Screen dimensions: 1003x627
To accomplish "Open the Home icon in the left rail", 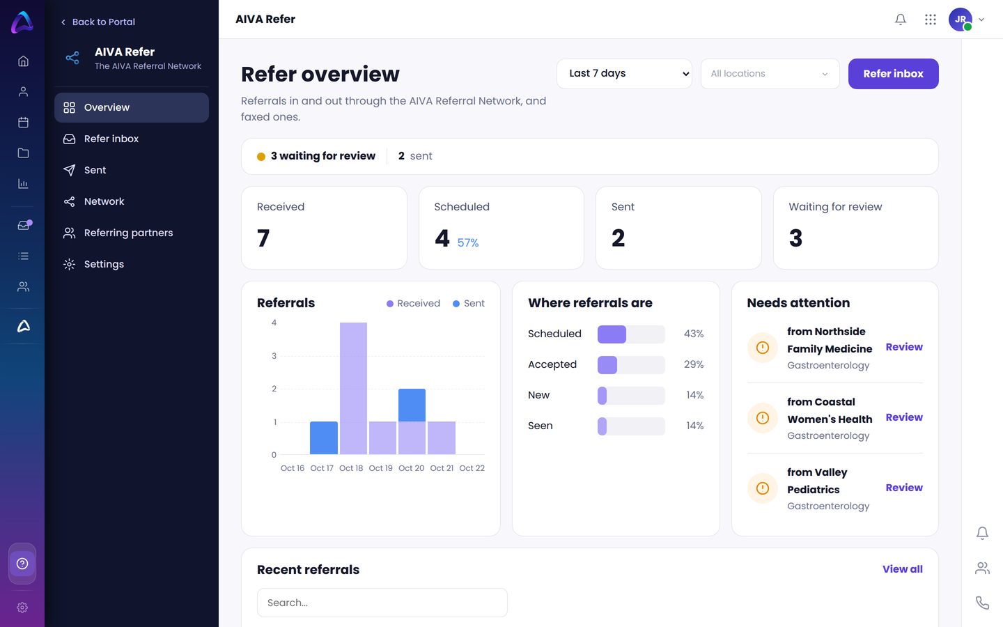I will coord(23,61).
